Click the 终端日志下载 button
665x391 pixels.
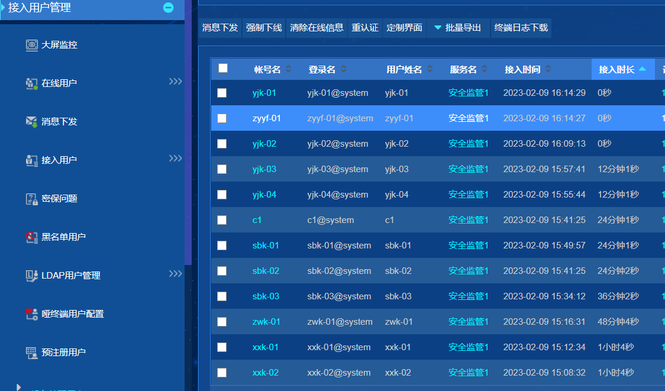[521, 28]
